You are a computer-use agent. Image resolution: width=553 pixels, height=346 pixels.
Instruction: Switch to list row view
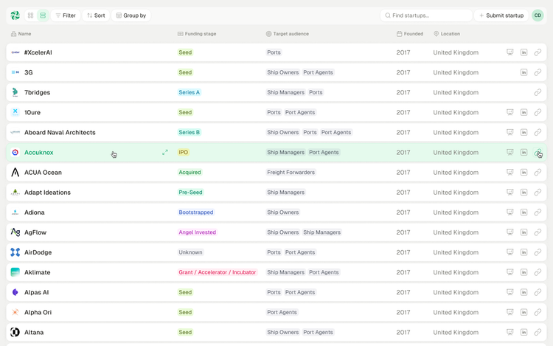point(43,15)
